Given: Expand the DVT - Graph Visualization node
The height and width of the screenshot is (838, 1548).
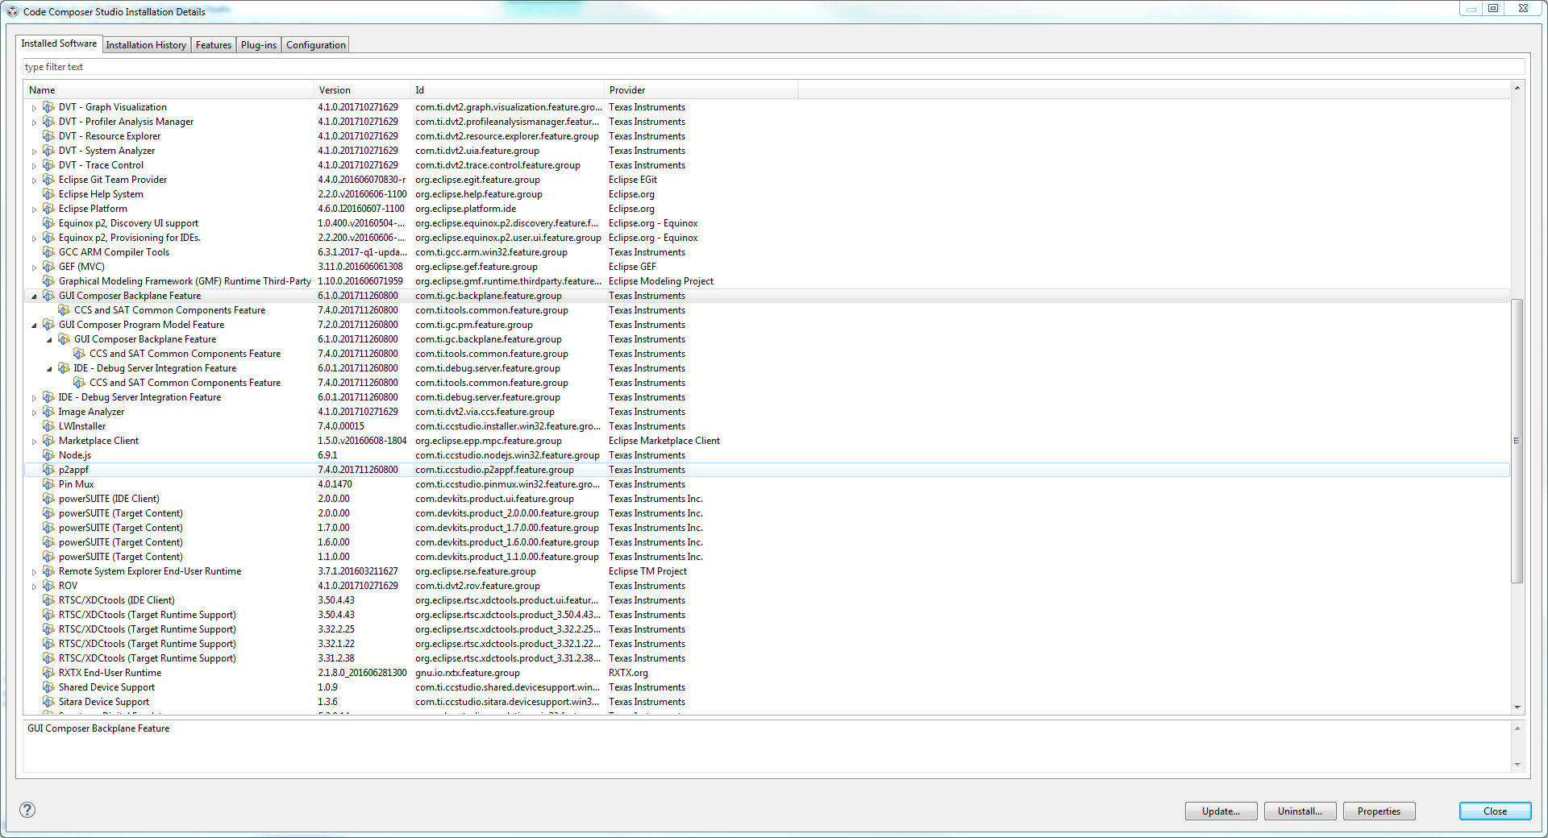Looking at the screenshot, I should [34, 108].
